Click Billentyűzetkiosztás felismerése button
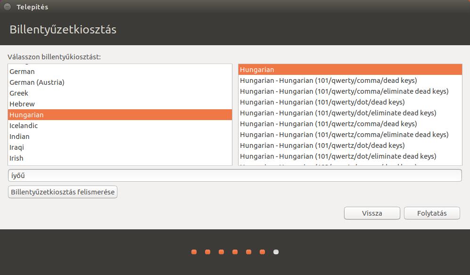Screen dimensions: 470x275 coord(63,192)
